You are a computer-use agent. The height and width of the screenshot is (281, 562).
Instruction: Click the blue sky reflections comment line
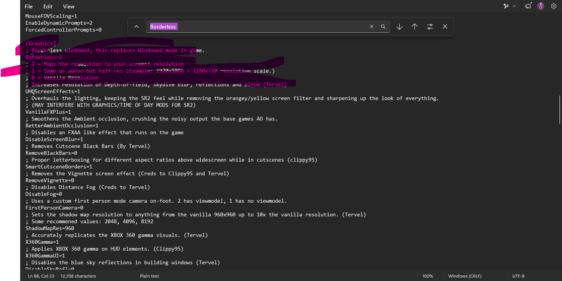click(x=123, y=262)
